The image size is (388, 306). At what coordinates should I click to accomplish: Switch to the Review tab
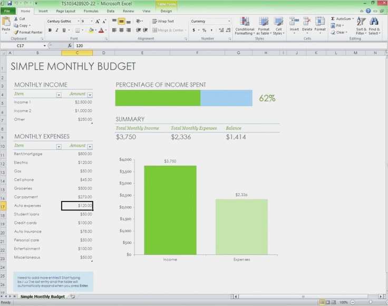[x=128, y=11]
